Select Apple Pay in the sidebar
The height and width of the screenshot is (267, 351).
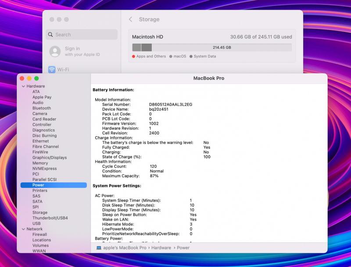tap(42, 97)
